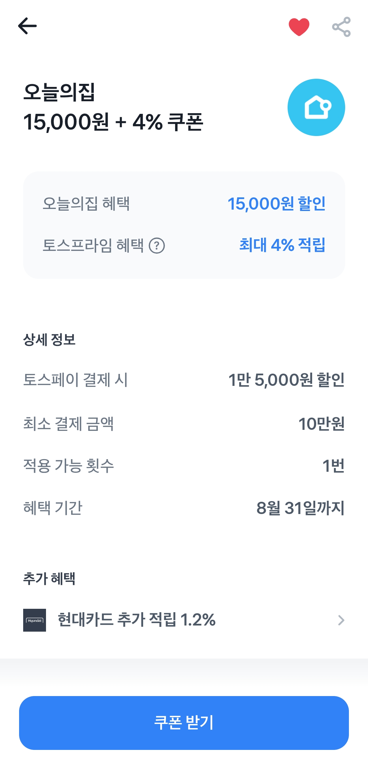Open the 현대카드 추가 적립 1.2% item
Image resolution: width=368 pixels, height=769 pixels.
pos(136,620)
